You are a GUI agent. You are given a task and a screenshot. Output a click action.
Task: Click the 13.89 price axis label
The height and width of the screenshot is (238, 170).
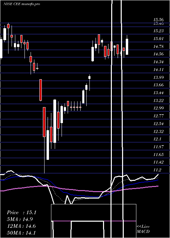158,78
